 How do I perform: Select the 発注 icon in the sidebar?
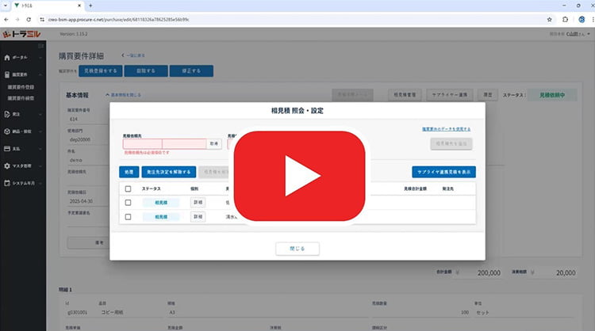click(x=7, y=114)
